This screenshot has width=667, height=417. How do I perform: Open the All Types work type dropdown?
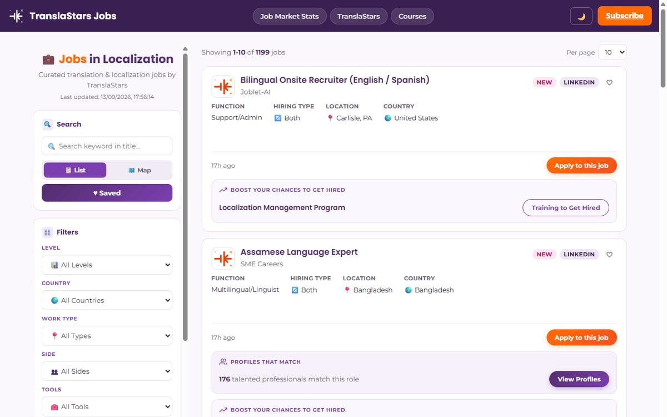[107, 336]
